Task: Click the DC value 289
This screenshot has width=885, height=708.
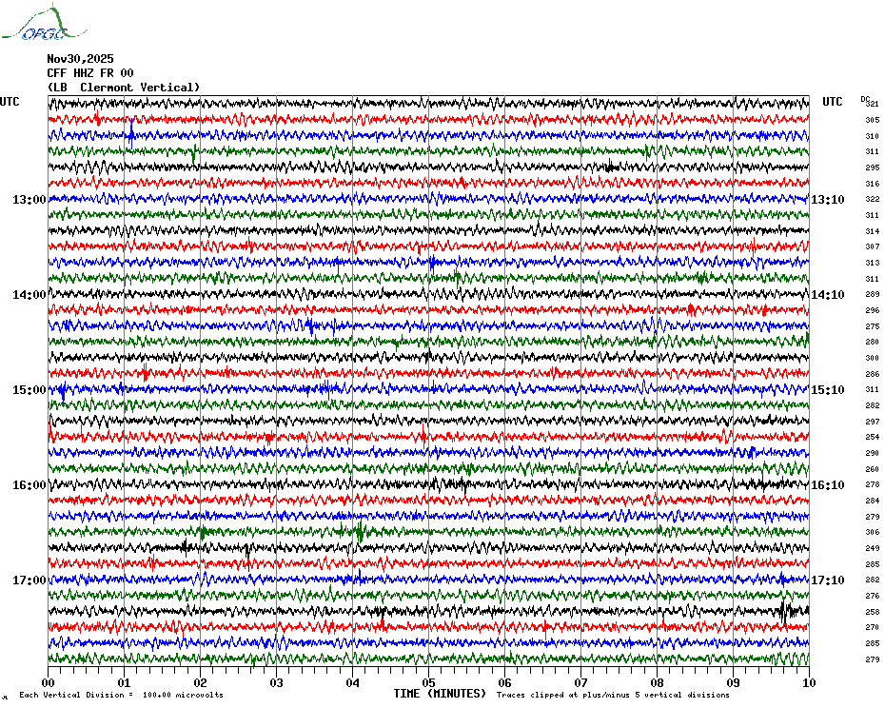Action: coord(873,295)
